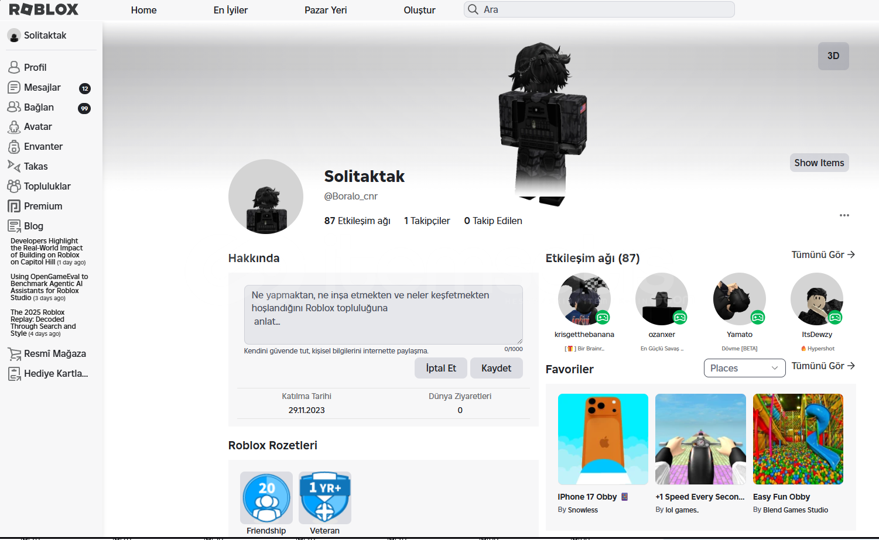Open ItsDewzy's friend avatar
This screenshot has height=540, width=879.
click(x=817, y=299)
